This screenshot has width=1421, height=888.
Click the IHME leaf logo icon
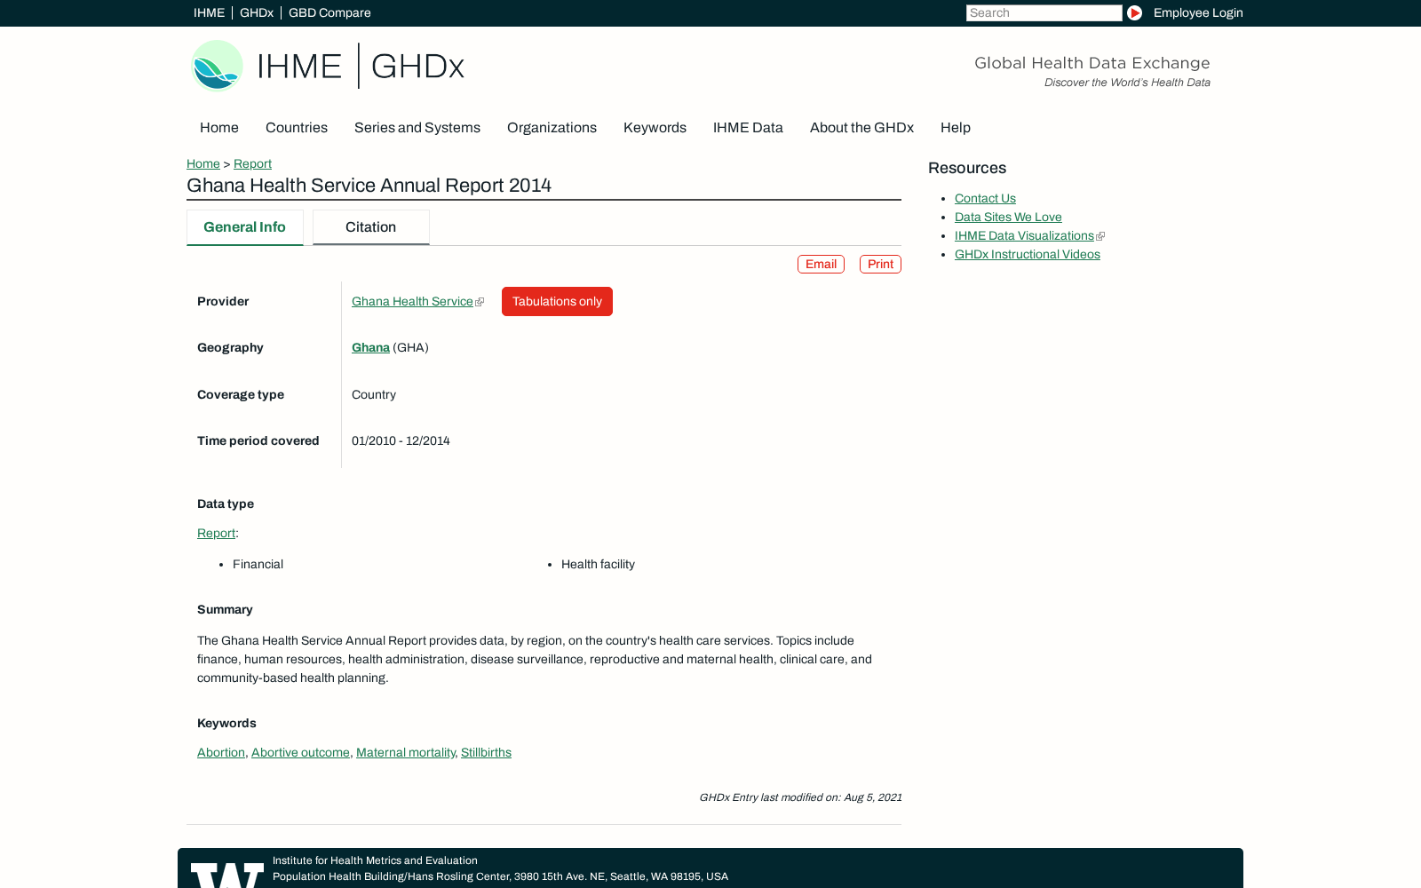coord(217,66)
